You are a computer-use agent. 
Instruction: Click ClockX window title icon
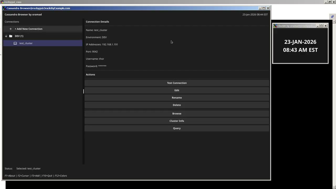tap(275, 26)
